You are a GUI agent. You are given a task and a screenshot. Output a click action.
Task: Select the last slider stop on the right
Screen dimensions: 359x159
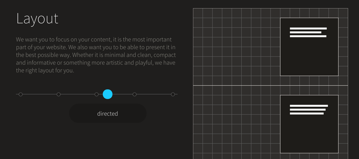[173, 94]
